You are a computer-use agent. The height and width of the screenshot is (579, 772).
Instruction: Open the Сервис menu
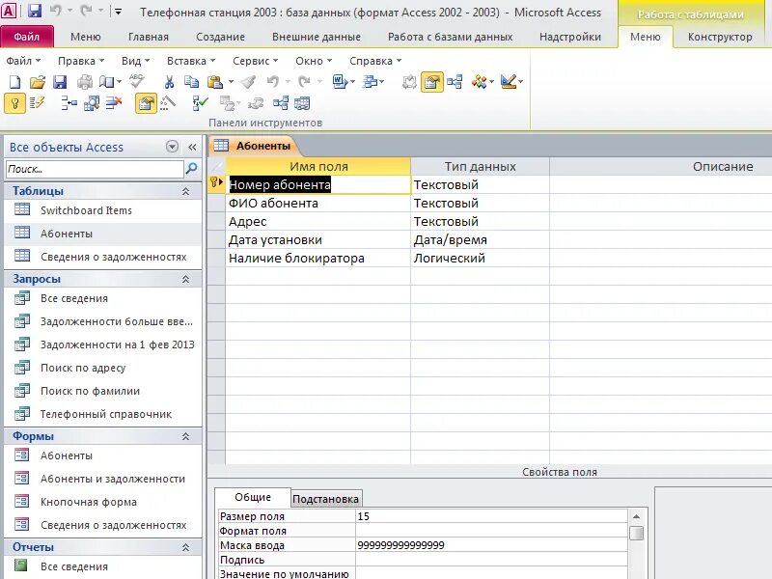255,61
